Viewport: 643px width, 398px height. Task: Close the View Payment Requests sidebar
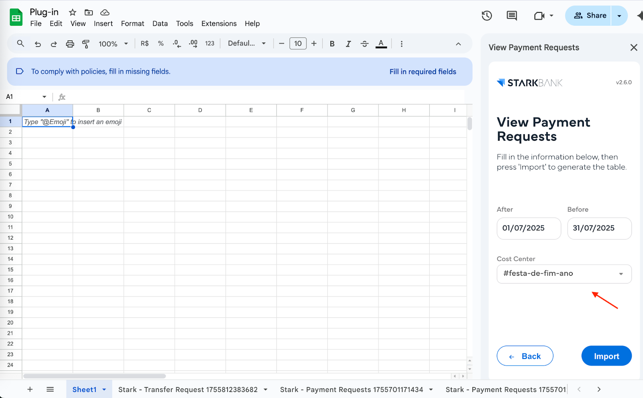[634, 47]
